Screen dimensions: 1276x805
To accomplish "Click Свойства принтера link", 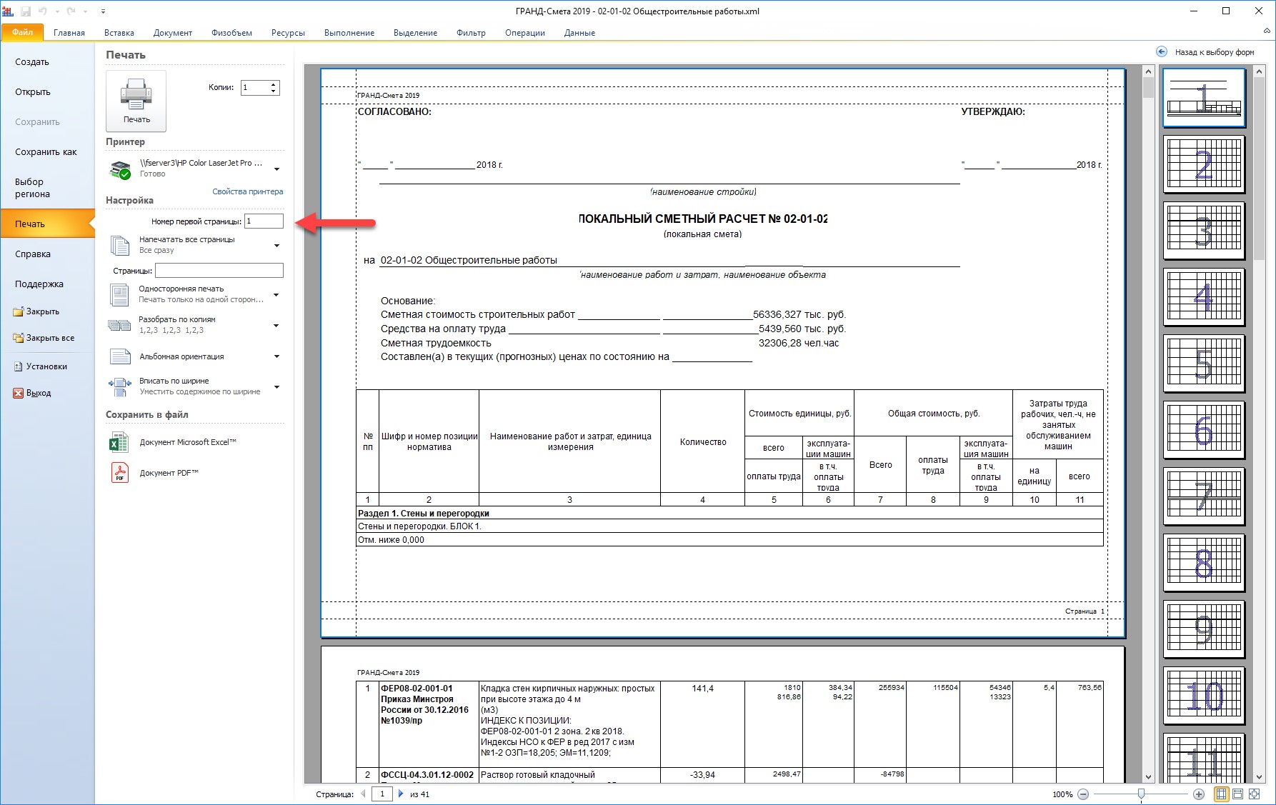I will click(247, 191).
